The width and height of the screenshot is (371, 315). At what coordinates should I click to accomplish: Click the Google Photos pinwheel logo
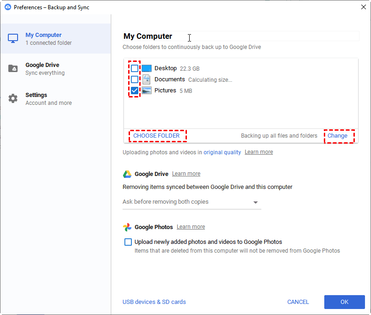click(127, 227)
